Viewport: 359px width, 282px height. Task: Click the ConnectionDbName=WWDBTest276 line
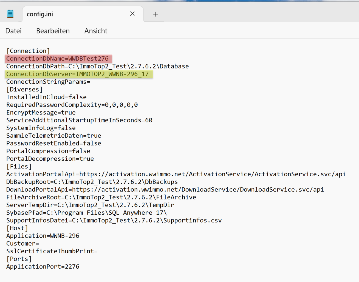pos(58,58)
